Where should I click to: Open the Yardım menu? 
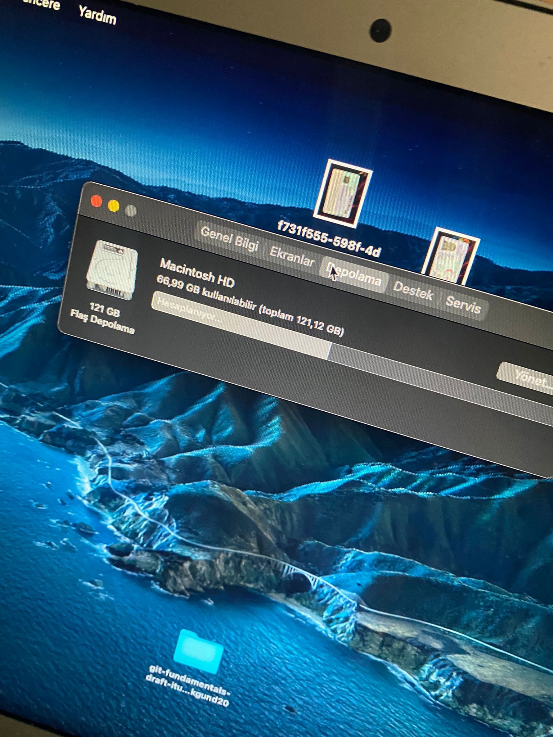98,15
